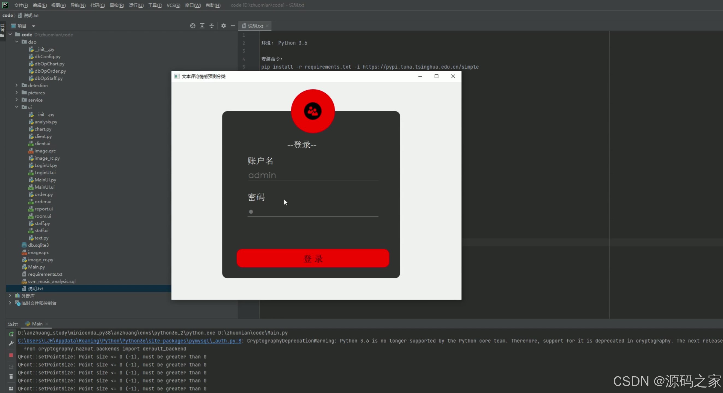Collapse the dao folder
Viewport: 723px width, 393px height.
[x=17, y=41]
